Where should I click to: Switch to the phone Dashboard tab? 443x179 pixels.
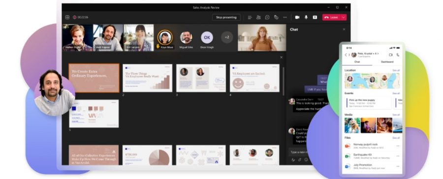click(387, 62)
